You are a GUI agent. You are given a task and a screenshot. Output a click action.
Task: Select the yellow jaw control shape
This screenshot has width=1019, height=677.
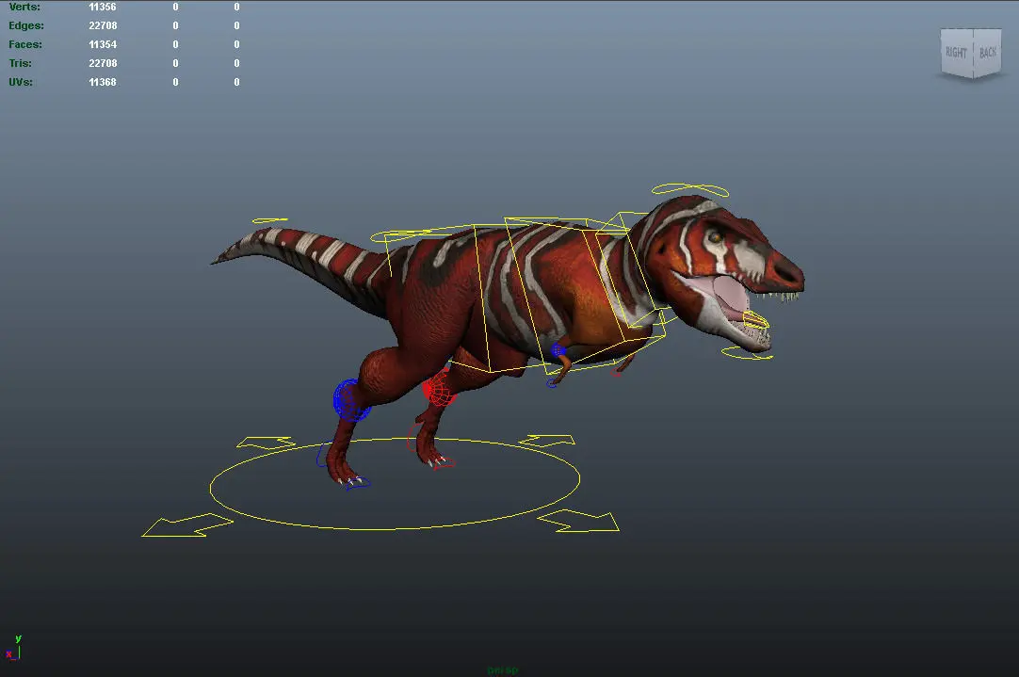click(756, 319)
